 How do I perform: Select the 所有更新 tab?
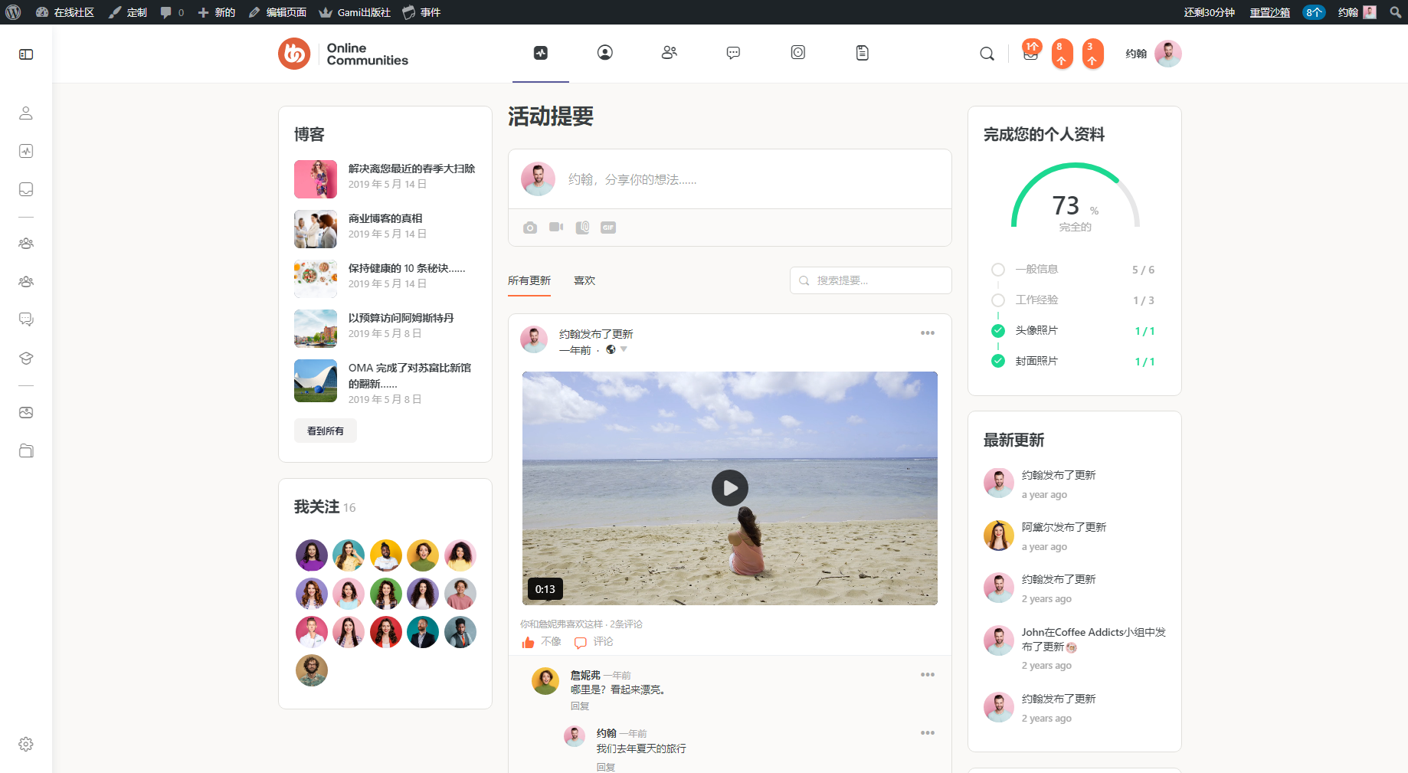click(529, 281)
